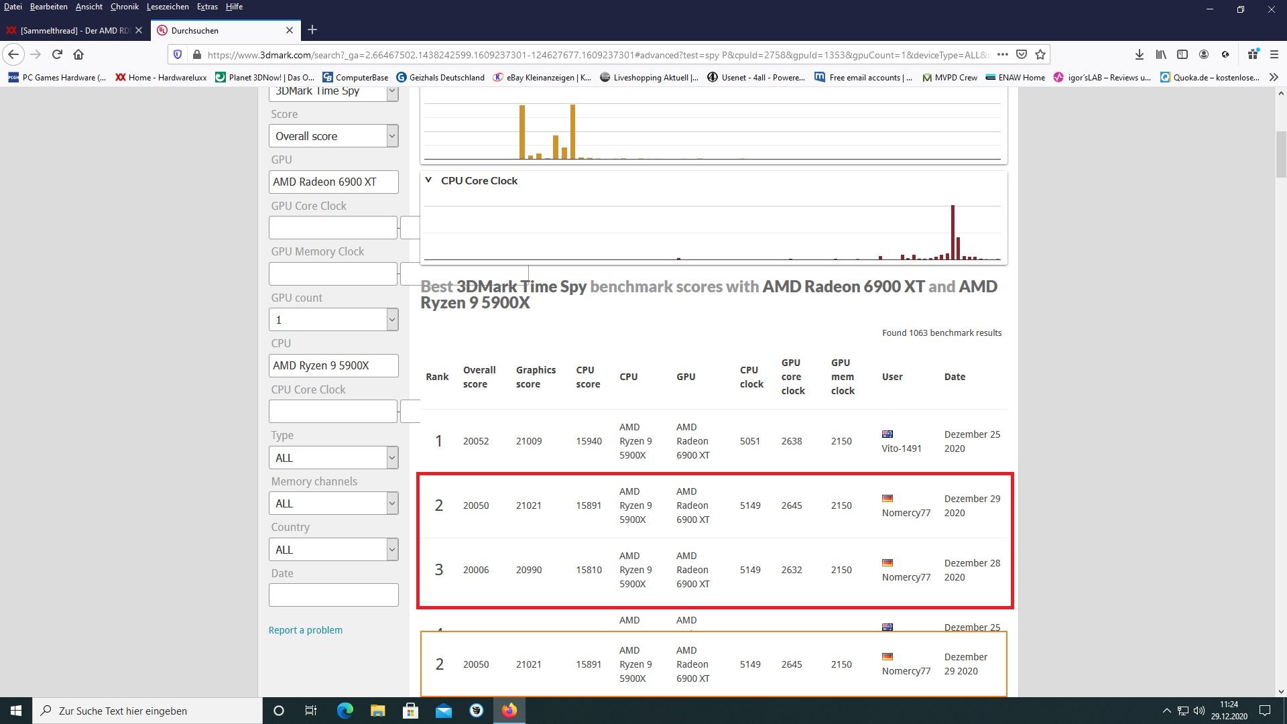Open the Country dropdown
1287x724 pixels.
(333, 550)
